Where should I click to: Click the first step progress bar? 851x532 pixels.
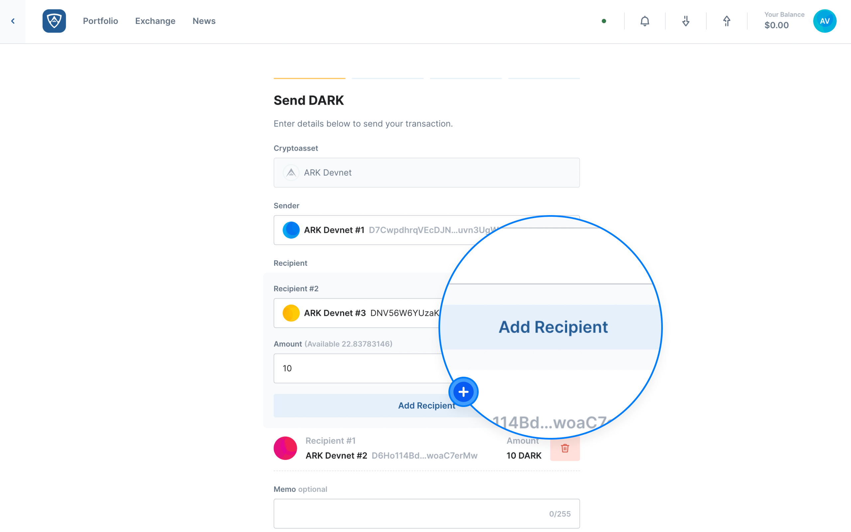pyautogui.click(x=309, y=78)
